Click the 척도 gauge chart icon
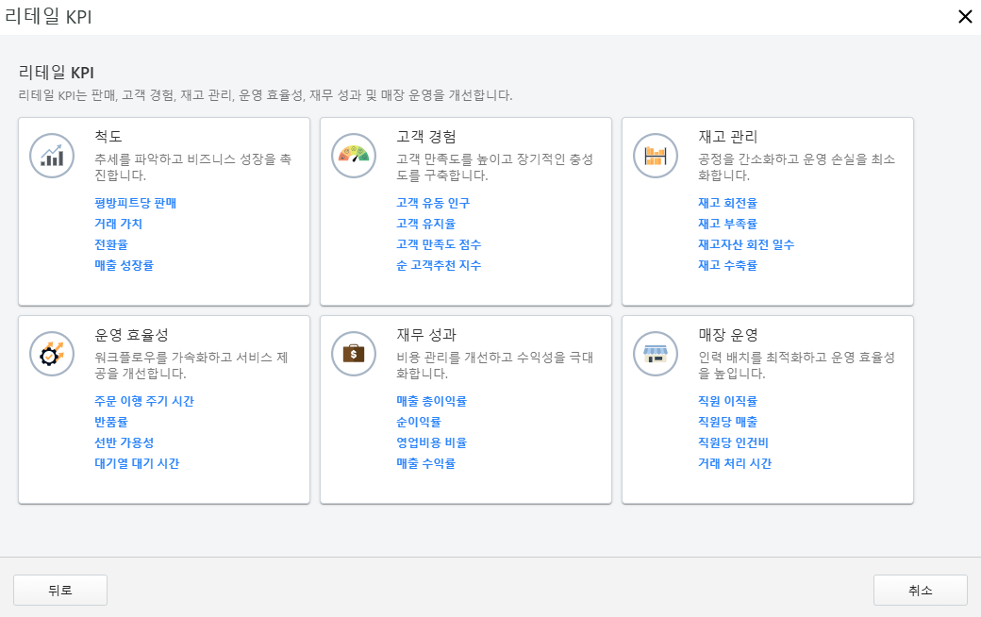 point(52,156)
